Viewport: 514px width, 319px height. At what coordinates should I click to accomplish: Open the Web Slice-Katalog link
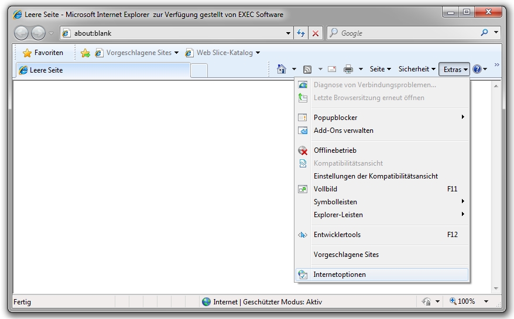(x=220, y=53)
